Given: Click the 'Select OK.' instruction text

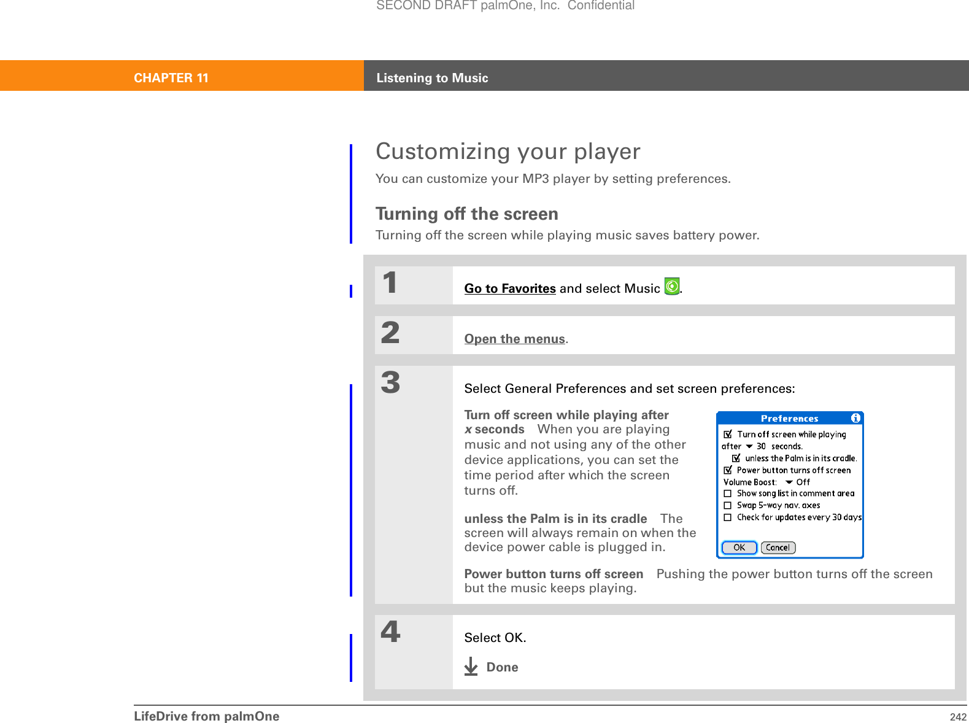Looking at the screenshot, I should click(x=495, y=638).
